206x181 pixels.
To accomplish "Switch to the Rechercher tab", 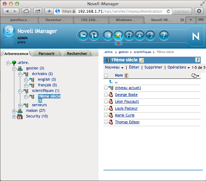I will point(77,54).
